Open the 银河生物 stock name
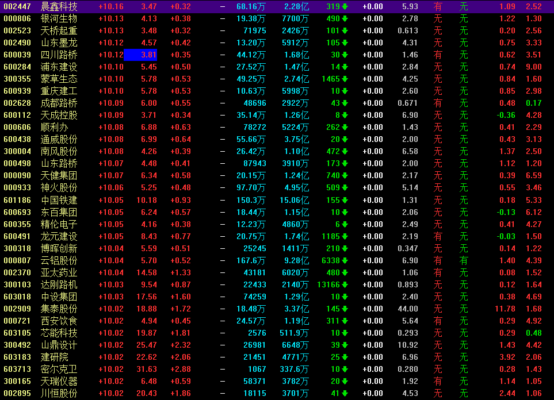This screenshot has width=554, height=400. pos(59,19)
